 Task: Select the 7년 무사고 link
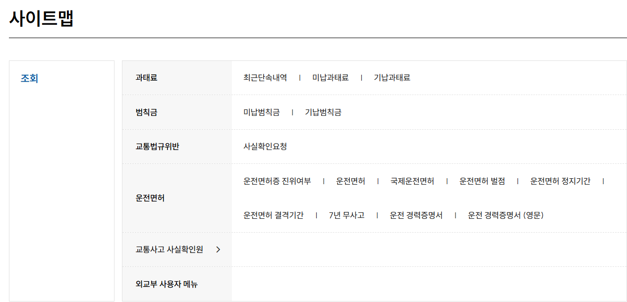click(347, 215)
